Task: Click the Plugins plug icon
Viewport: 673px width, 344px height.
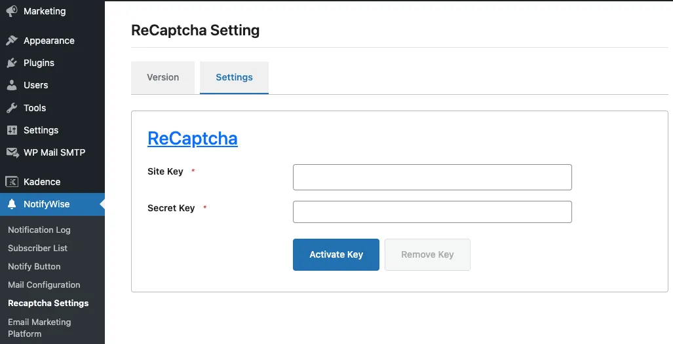Action: 12,63
